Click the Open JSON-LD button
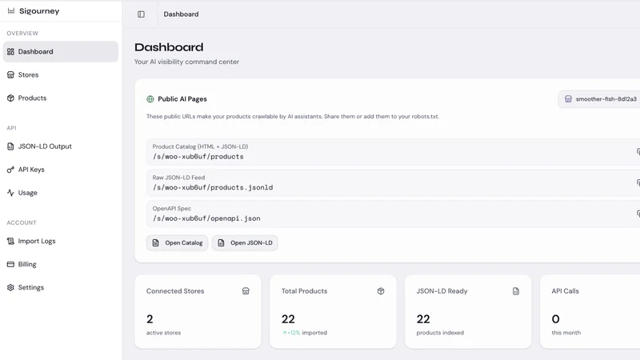Image resolution: width=640 pixels, height=360 pixels. pos(245,243)
